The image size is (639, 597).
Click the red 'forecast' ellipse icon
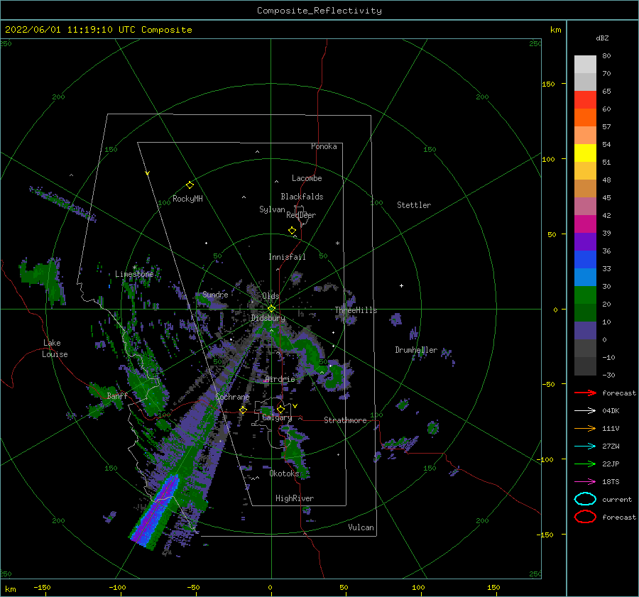[585, 517]
